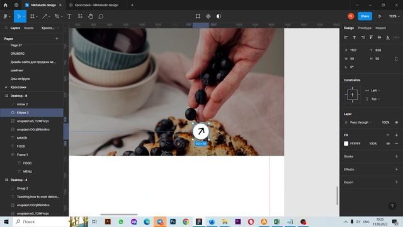The width and height of the screenshot is (403, 227).
Task: Open the Move tool dropdown arrow
Action: [24, 16]
